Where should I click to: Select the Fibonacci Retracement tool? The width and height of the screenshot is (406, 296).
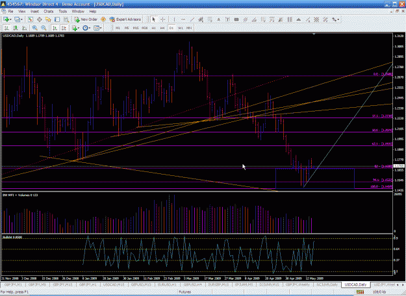coord(210,19)
